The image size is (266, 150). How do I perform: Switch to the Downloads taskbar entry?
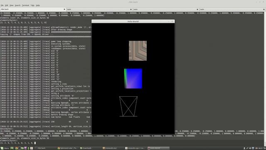pyautogui.click(x=90, y=148)
